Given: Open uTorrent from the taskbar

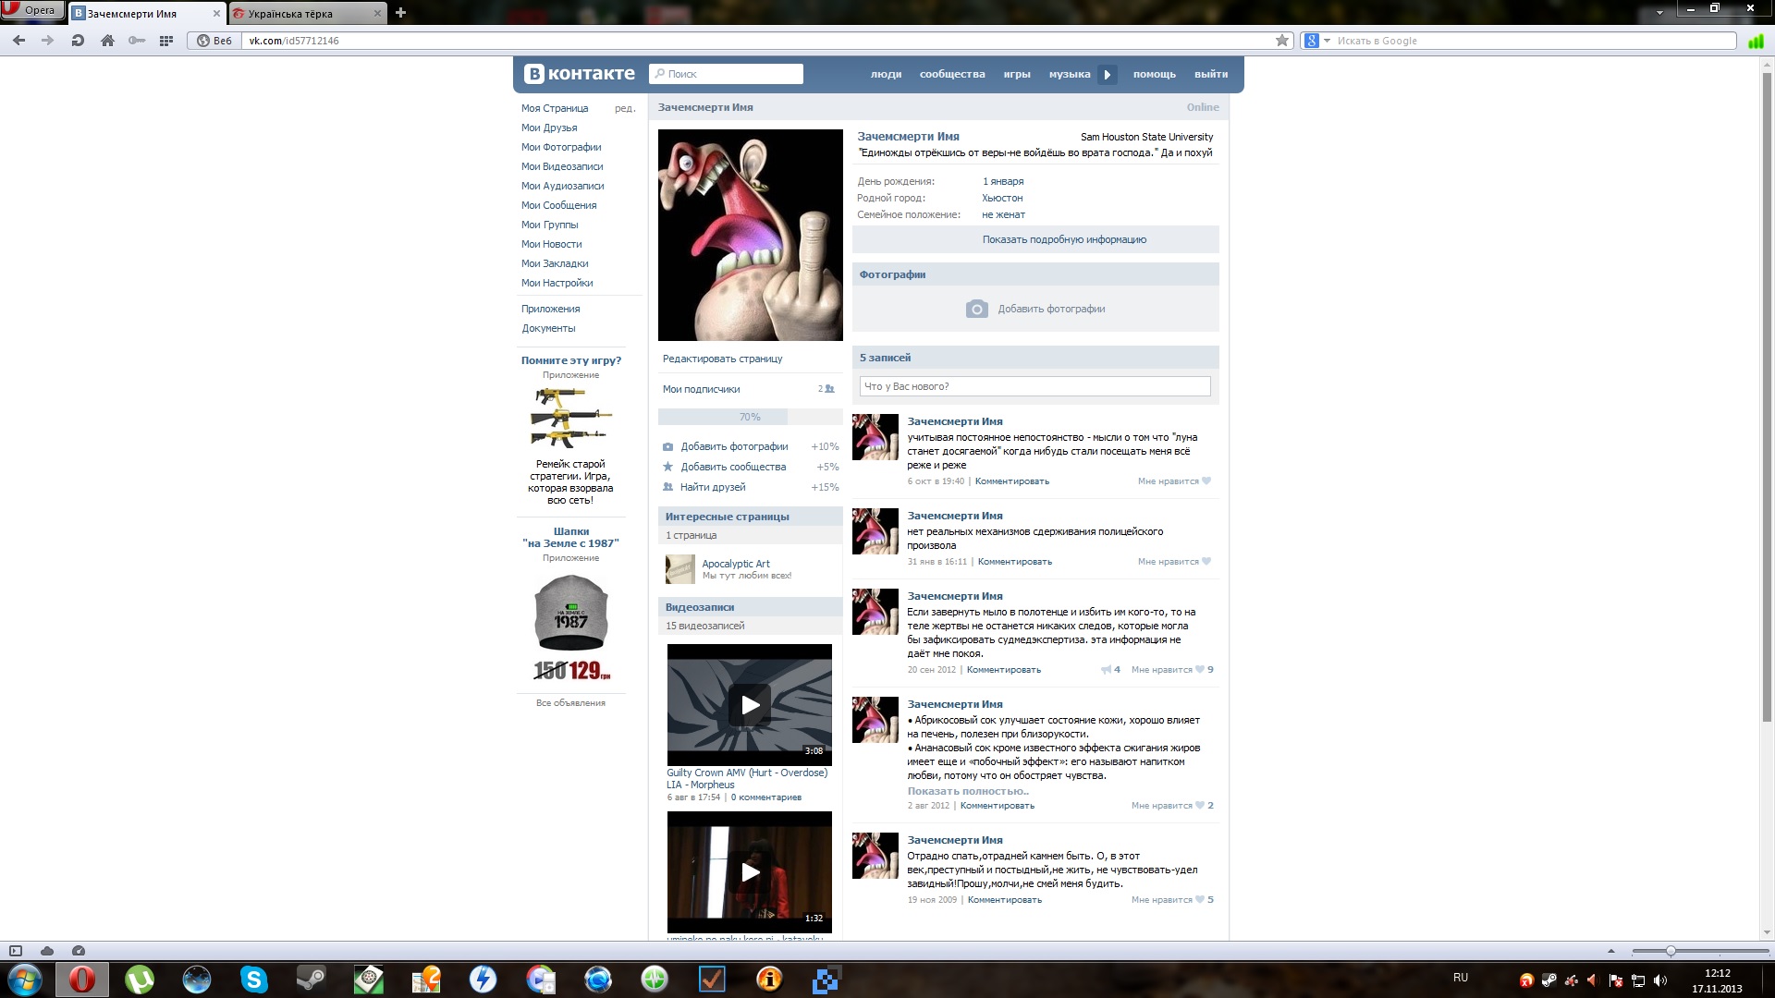Looking at the screenshot, I should click(x=139, y=979).
